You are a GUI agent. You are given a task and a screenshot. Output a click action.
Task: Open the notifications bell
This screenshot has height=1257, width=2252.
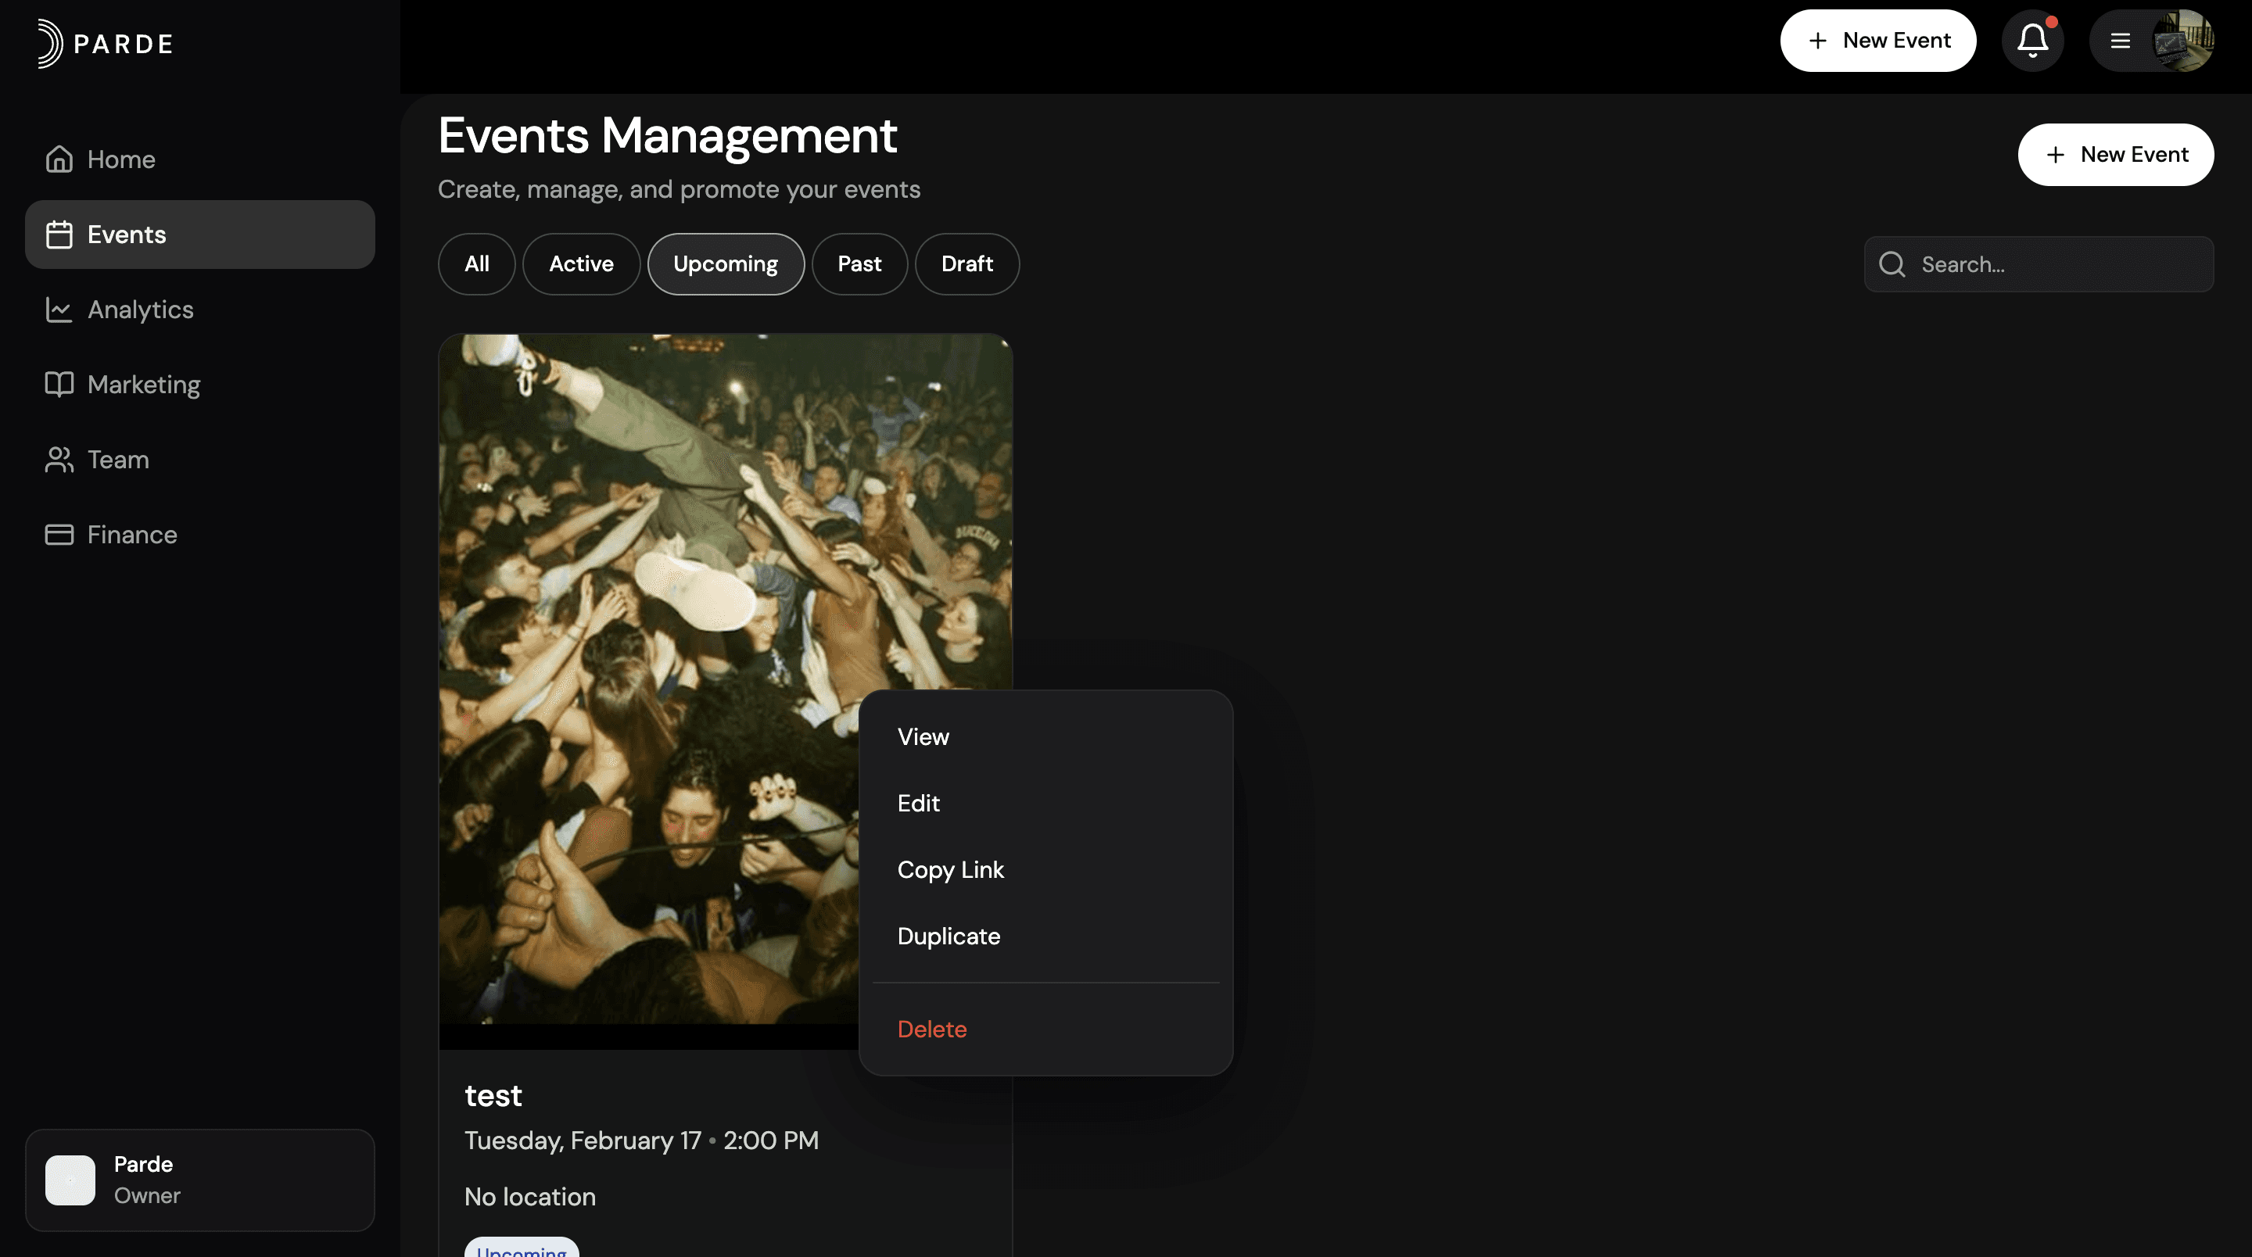click(2031, 41)
